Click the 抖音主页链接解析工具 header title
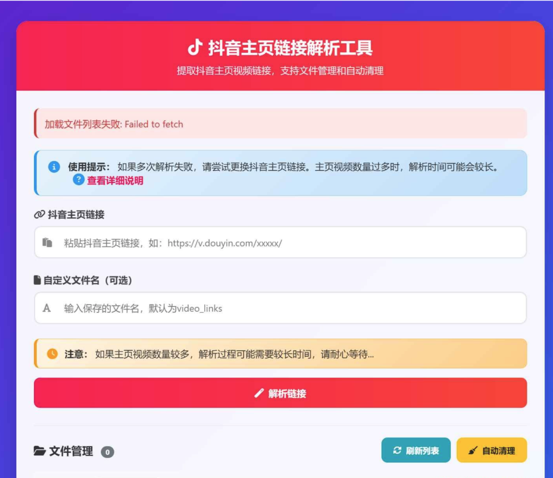This screenshot has width=553, height=478. click(x=291, y=48)
